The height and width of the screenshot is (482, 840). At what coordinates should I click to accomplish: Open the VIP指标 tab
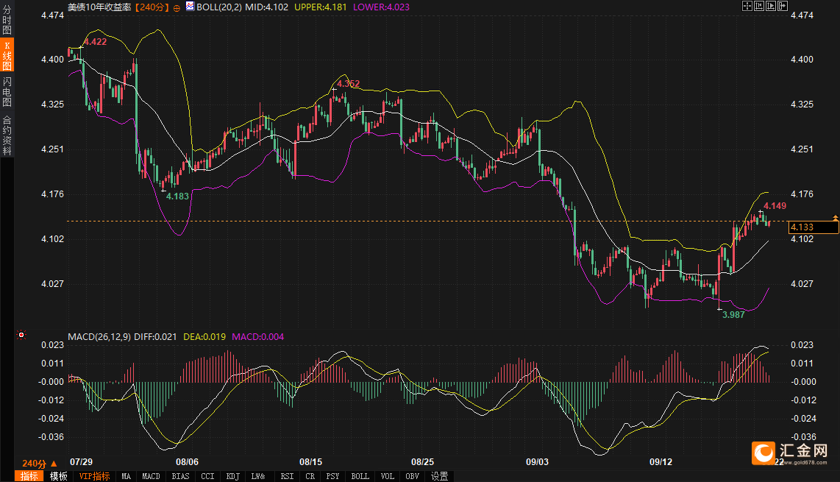point(94,476)
